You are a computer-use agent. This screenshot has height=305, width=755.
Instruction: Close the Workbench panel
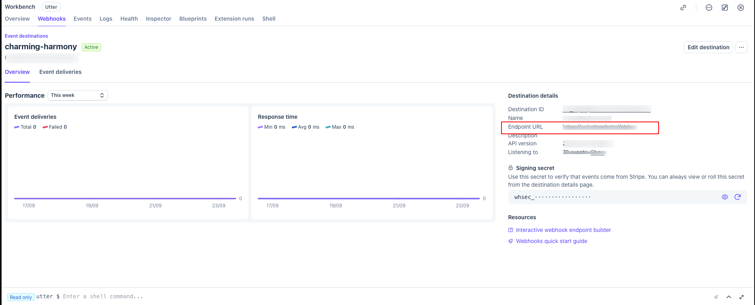coord(741,8)
